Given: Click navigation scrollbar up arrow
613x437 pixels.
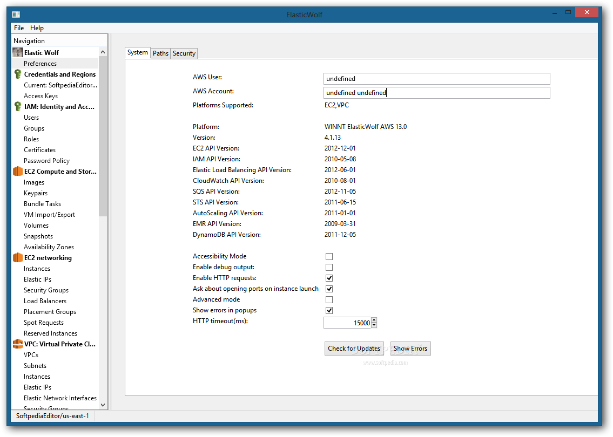Looking at the screenshot, I should pyautogui.click(x=103, y=52).
